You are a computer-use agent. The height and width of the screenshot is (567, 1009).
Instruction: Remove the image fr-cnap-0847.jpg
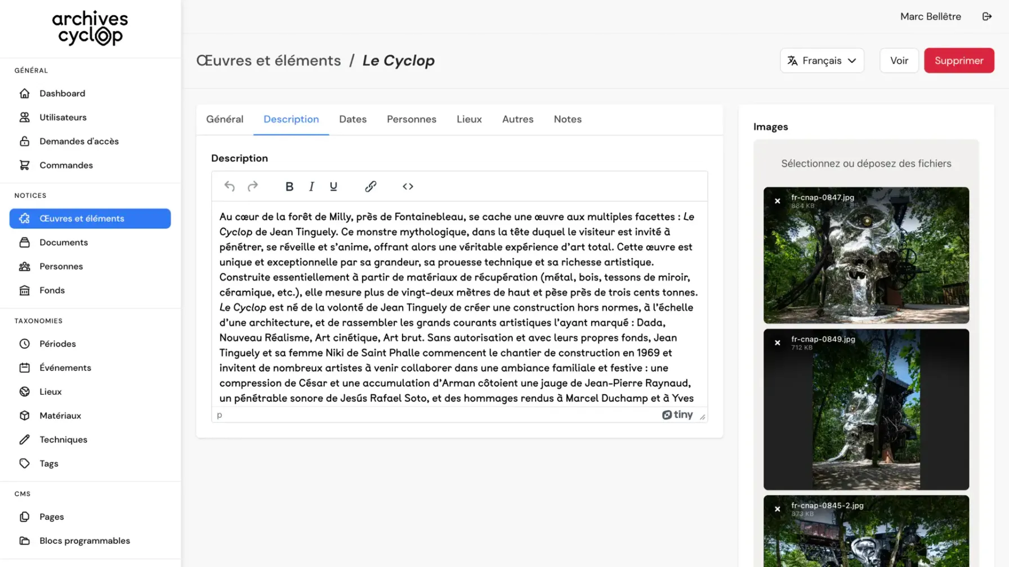point(778,201)
